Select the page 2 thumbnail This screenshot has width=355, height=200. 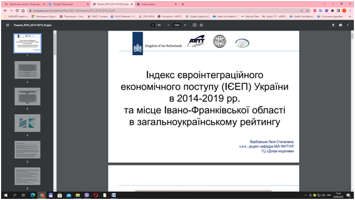click(x=27, y=70)
